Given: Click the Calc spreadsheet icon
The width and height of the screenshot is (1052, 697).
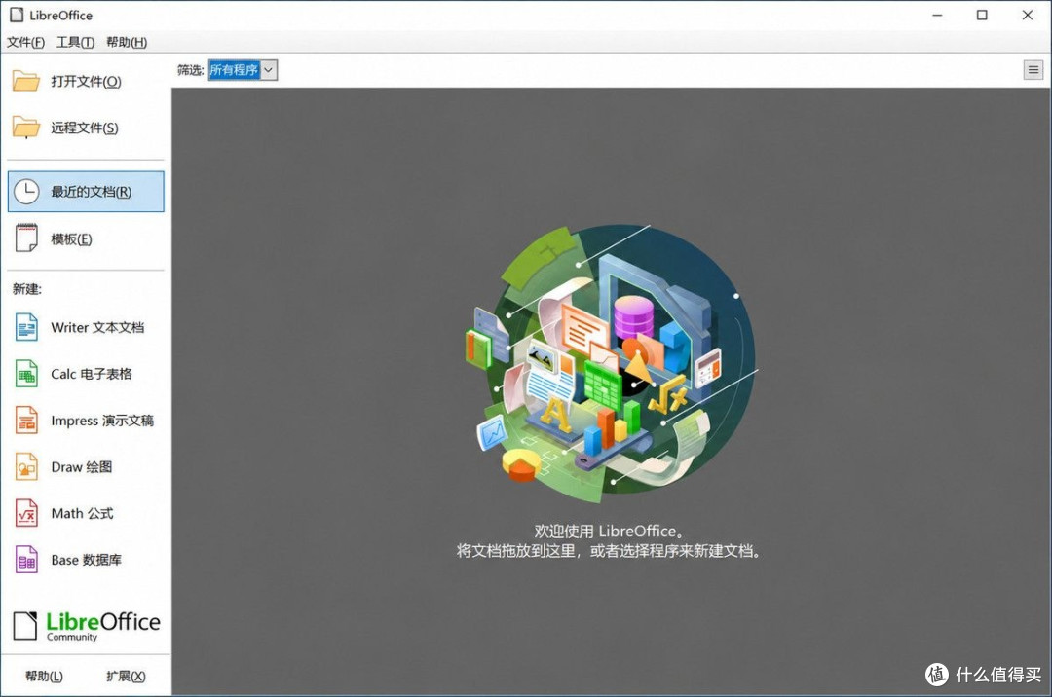Looking at the screenshot, I should (x=26, y=374).
